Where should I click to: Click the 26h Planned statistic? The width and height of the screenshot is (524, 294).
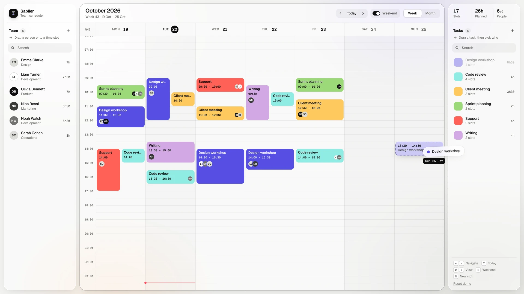click(x=481, y=13)
